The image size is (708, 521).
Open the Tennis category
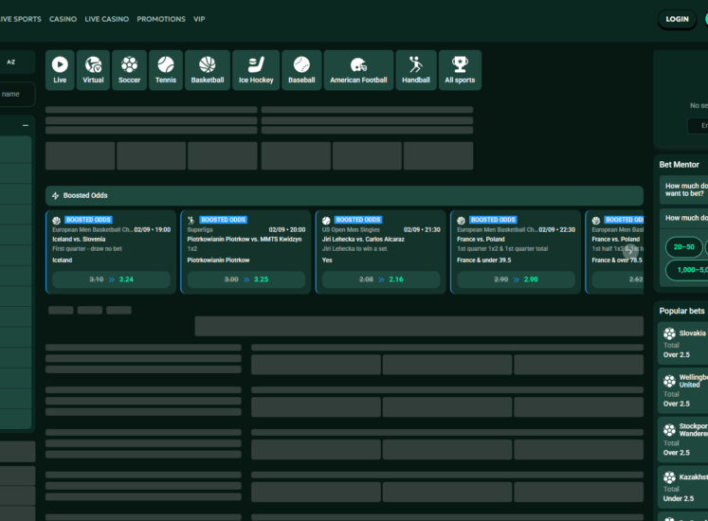(166, 70)
